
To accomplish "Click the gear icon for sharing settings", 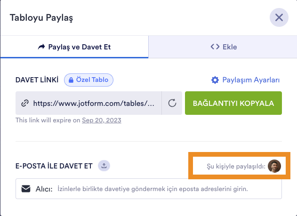I will click(215, 80).
